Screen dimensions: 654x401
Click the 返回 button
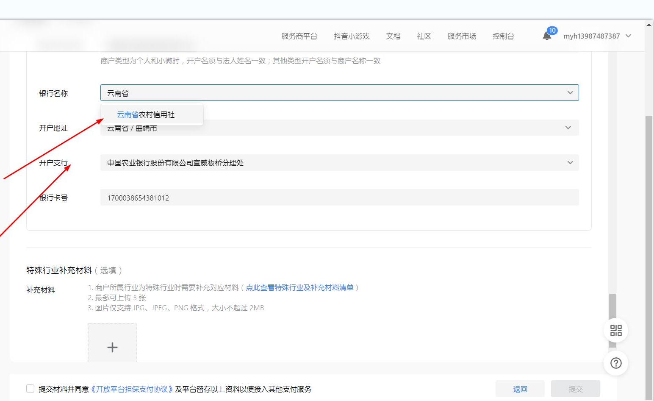click(520, 389)
